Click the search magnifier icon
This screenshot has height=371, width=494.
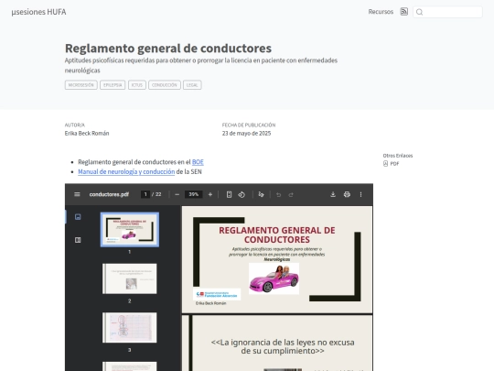click(419, 12)
